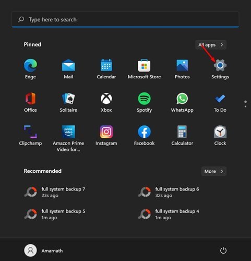Open the Settings gear app
Viewport: 251px width, 261px height.
tap(220, 69)
